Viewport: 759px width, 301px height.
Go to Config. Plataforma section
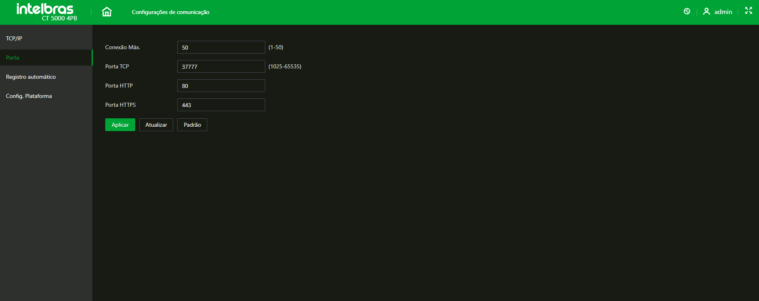(29, 96)
